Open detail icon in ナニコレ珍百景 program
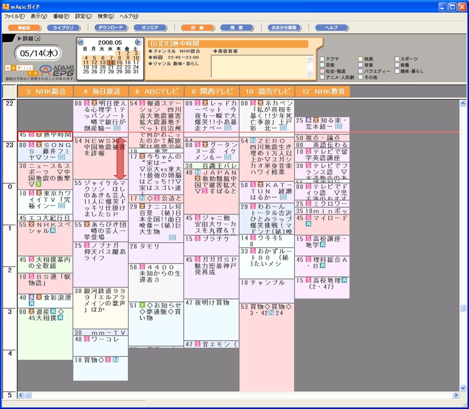This screenshot has height=409, width=469. (x=172, y=238)
